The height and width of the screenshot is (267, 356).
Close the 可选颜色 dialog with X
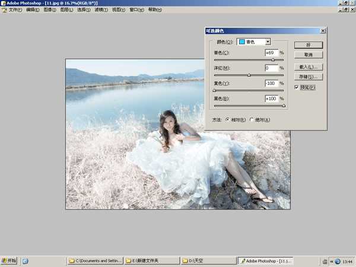(322, 31)
